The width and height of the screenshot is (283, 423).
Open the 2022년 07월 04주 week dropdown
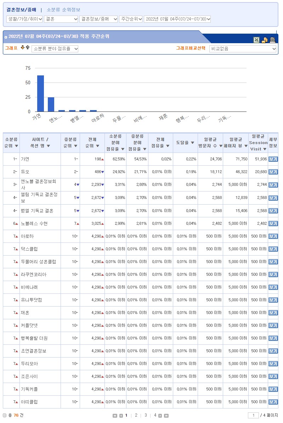(x=177, y=19)
